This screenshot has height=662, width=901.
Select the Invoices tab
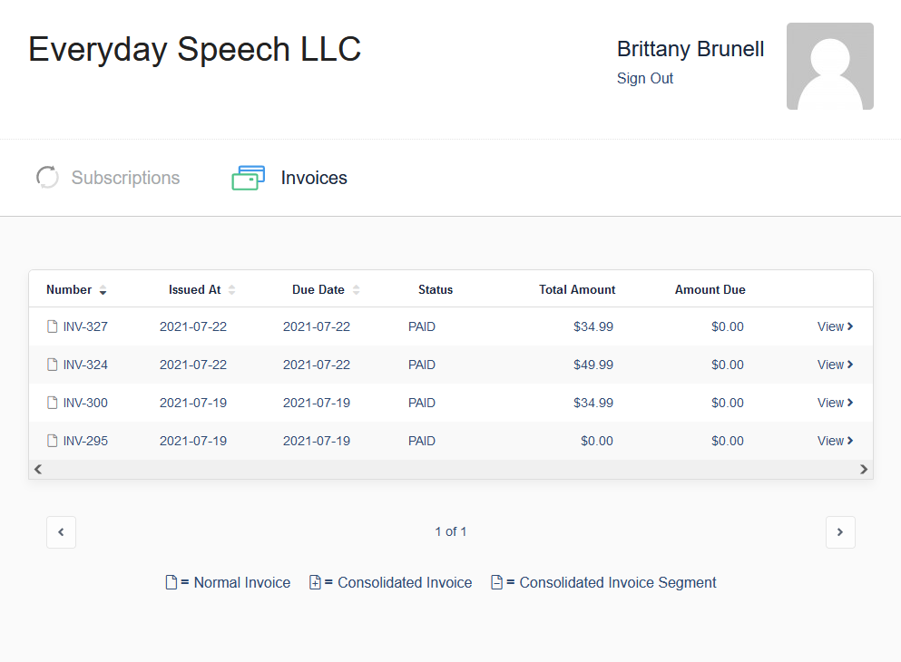[x=289, y=178]
